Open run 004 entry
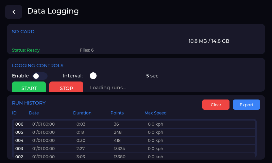The width and height of the screenshot is (272, 163). point(134,141)
